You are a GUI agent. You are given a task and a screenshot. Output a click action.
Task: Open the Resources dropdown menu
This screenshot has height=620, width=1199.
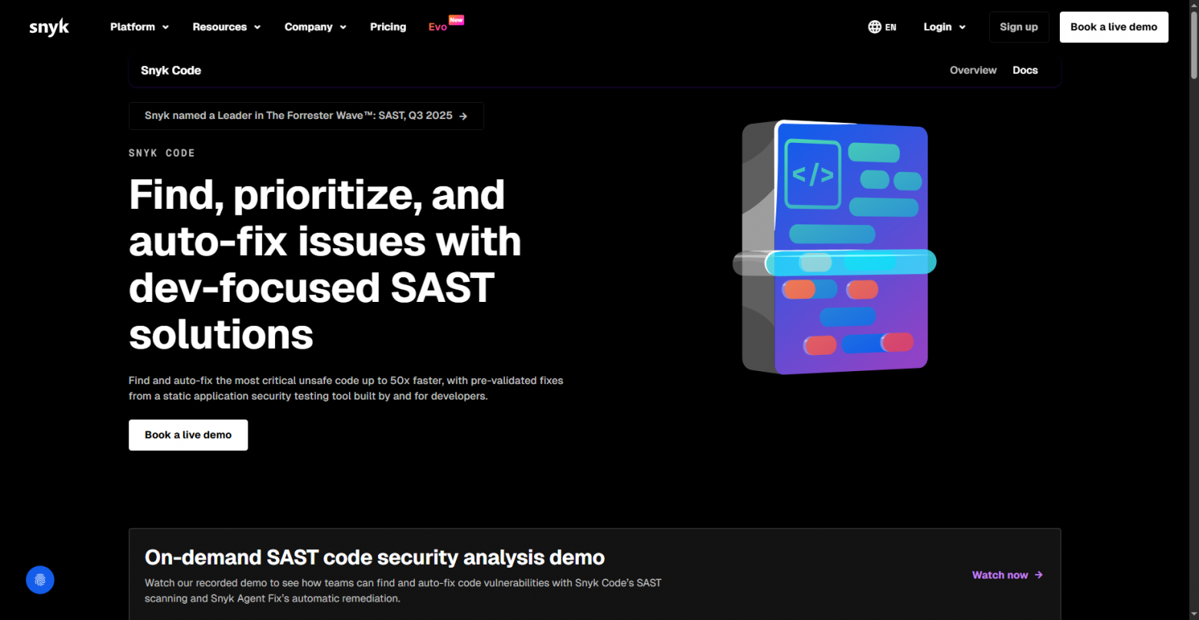227,26
